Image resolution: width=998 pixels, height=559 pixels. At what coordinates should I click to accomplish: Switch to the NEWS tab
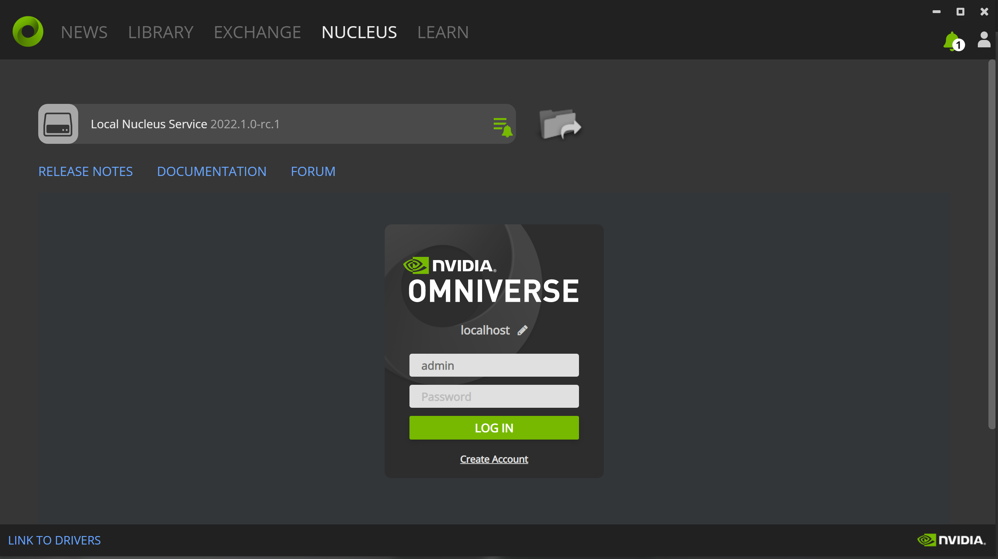pos(84,32)
